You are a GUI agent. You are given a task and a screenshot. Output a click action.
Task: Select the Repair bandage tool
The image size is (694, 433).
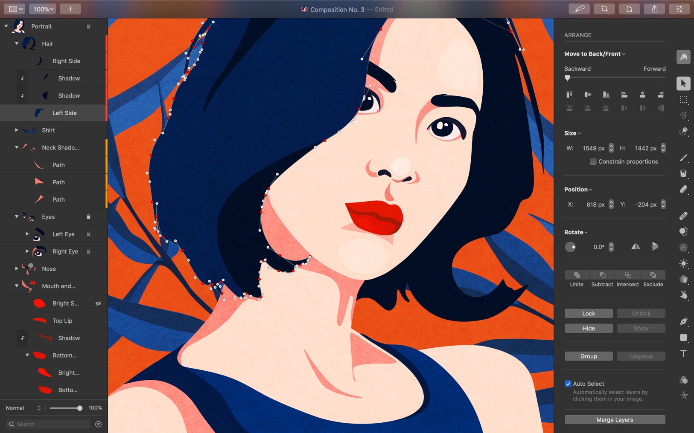click(683, 216)
